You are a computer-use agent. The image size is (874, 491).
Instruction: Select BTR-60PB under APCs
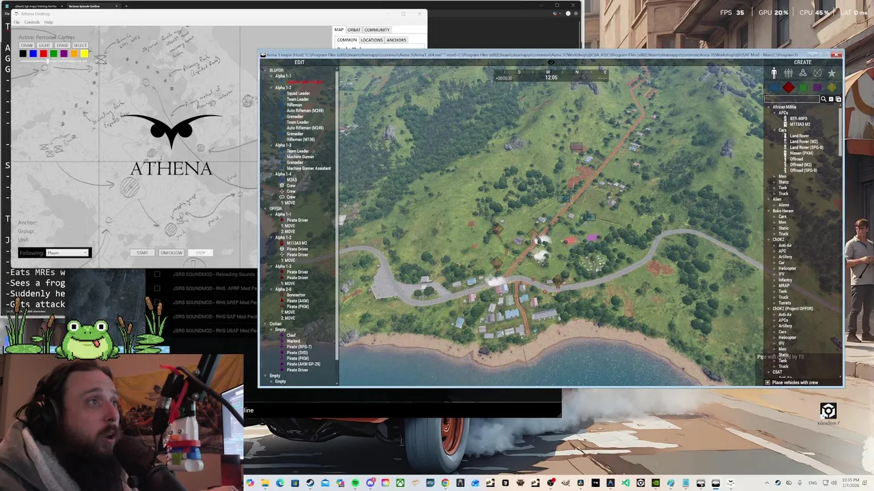pyautogui.click(x=798, y=119)
